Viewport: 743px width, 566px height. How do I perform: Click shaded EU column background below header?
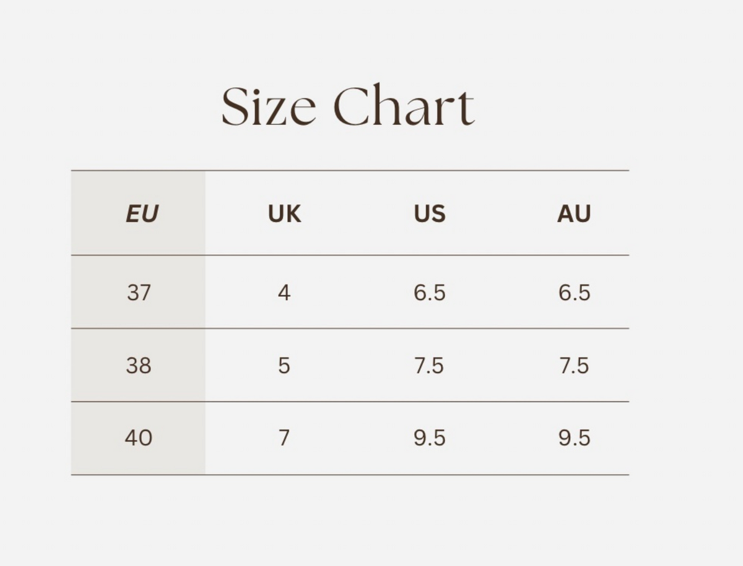click(x=138, y=365)
